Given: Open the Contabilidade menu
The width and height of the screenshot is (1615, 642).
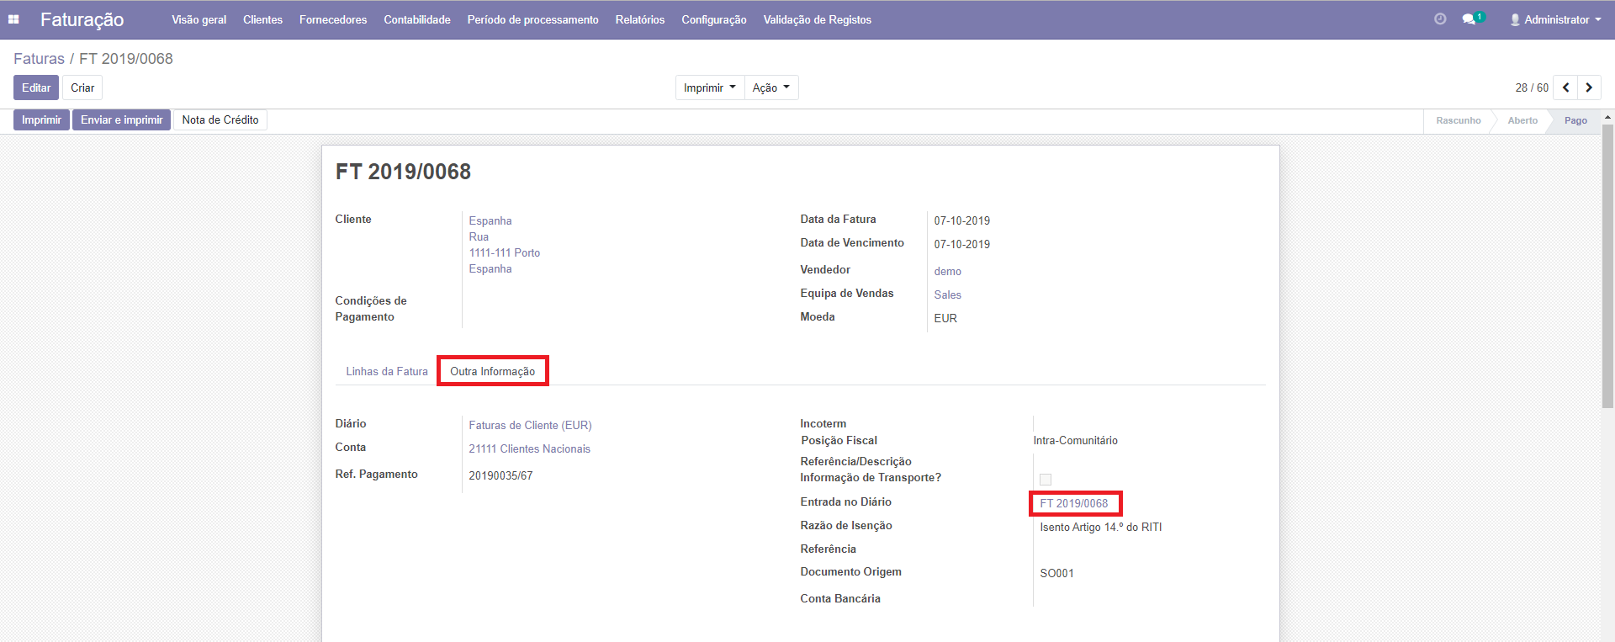Looking at the screenshot, I should tap(417, 19).
